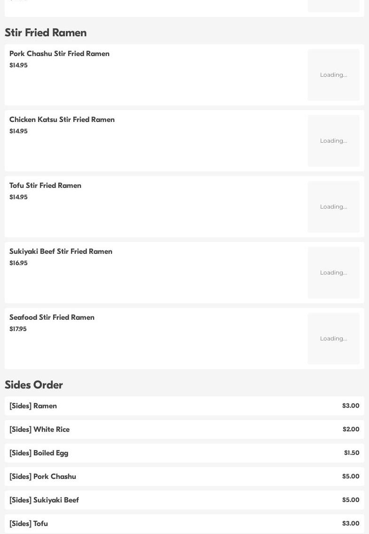This screenshot has height=534, width=369.
Task: Select [Sides] Sukiyaki Beef side
Action: tap(44, 500)
